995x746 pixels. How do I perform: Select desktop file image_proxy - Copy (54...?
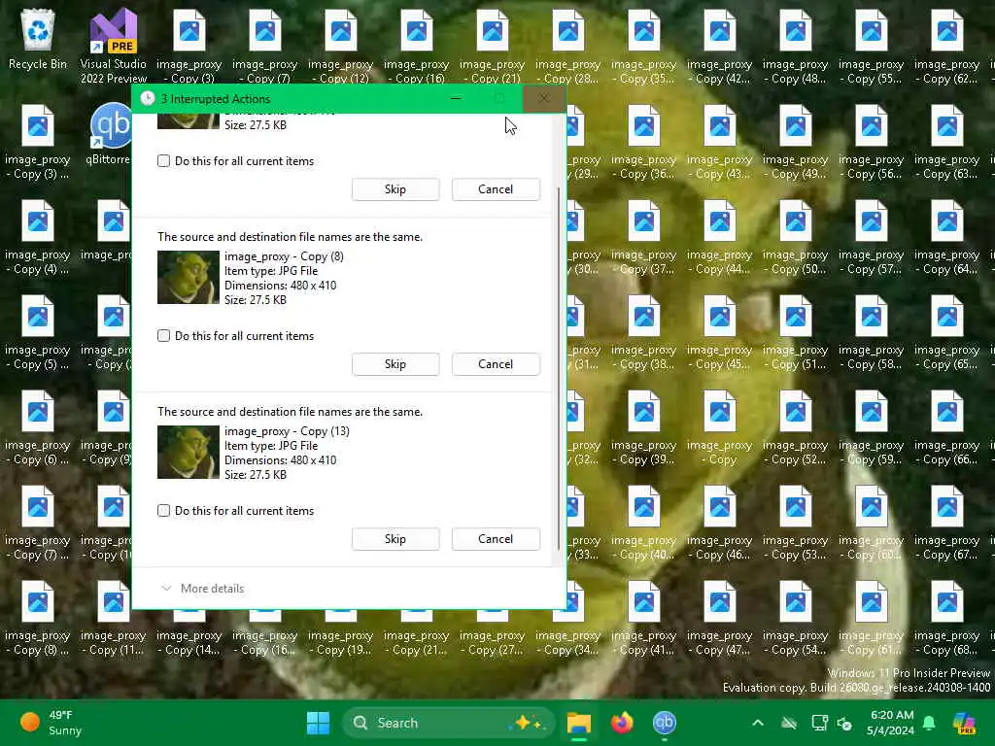click(795, 617)
